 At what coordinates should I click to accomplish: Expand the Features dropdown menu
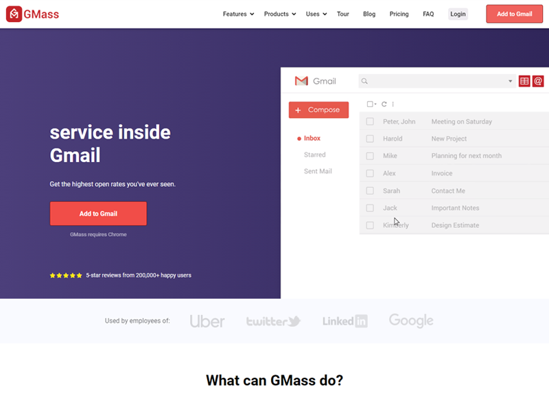pos(238,14)
